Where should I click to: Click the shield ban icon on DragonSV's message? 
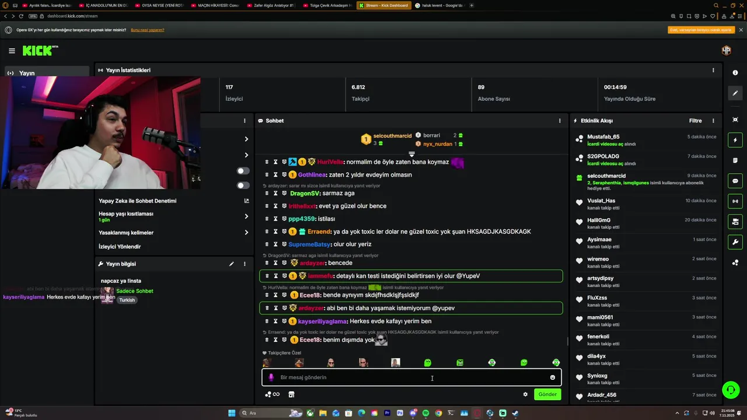[x=284, y=193]
